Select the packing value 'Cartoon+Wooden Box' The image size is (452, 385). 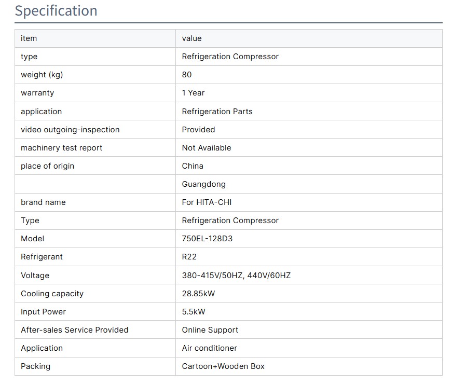pos(223,366)
